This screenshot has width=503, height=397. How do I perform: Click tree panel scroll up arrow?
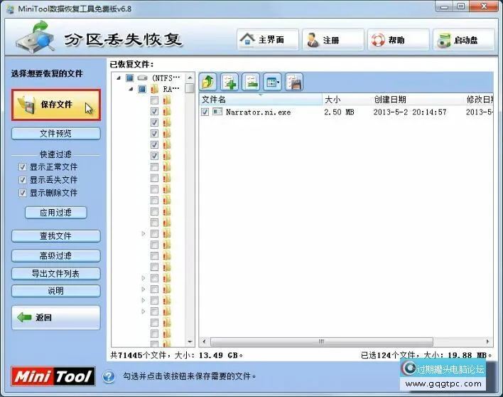(x=190, y=78)
